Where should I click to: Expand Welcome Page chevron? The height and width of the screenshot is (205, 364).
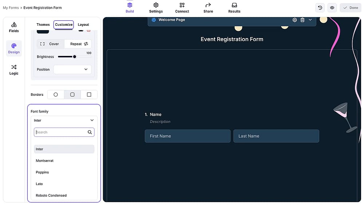310,20
